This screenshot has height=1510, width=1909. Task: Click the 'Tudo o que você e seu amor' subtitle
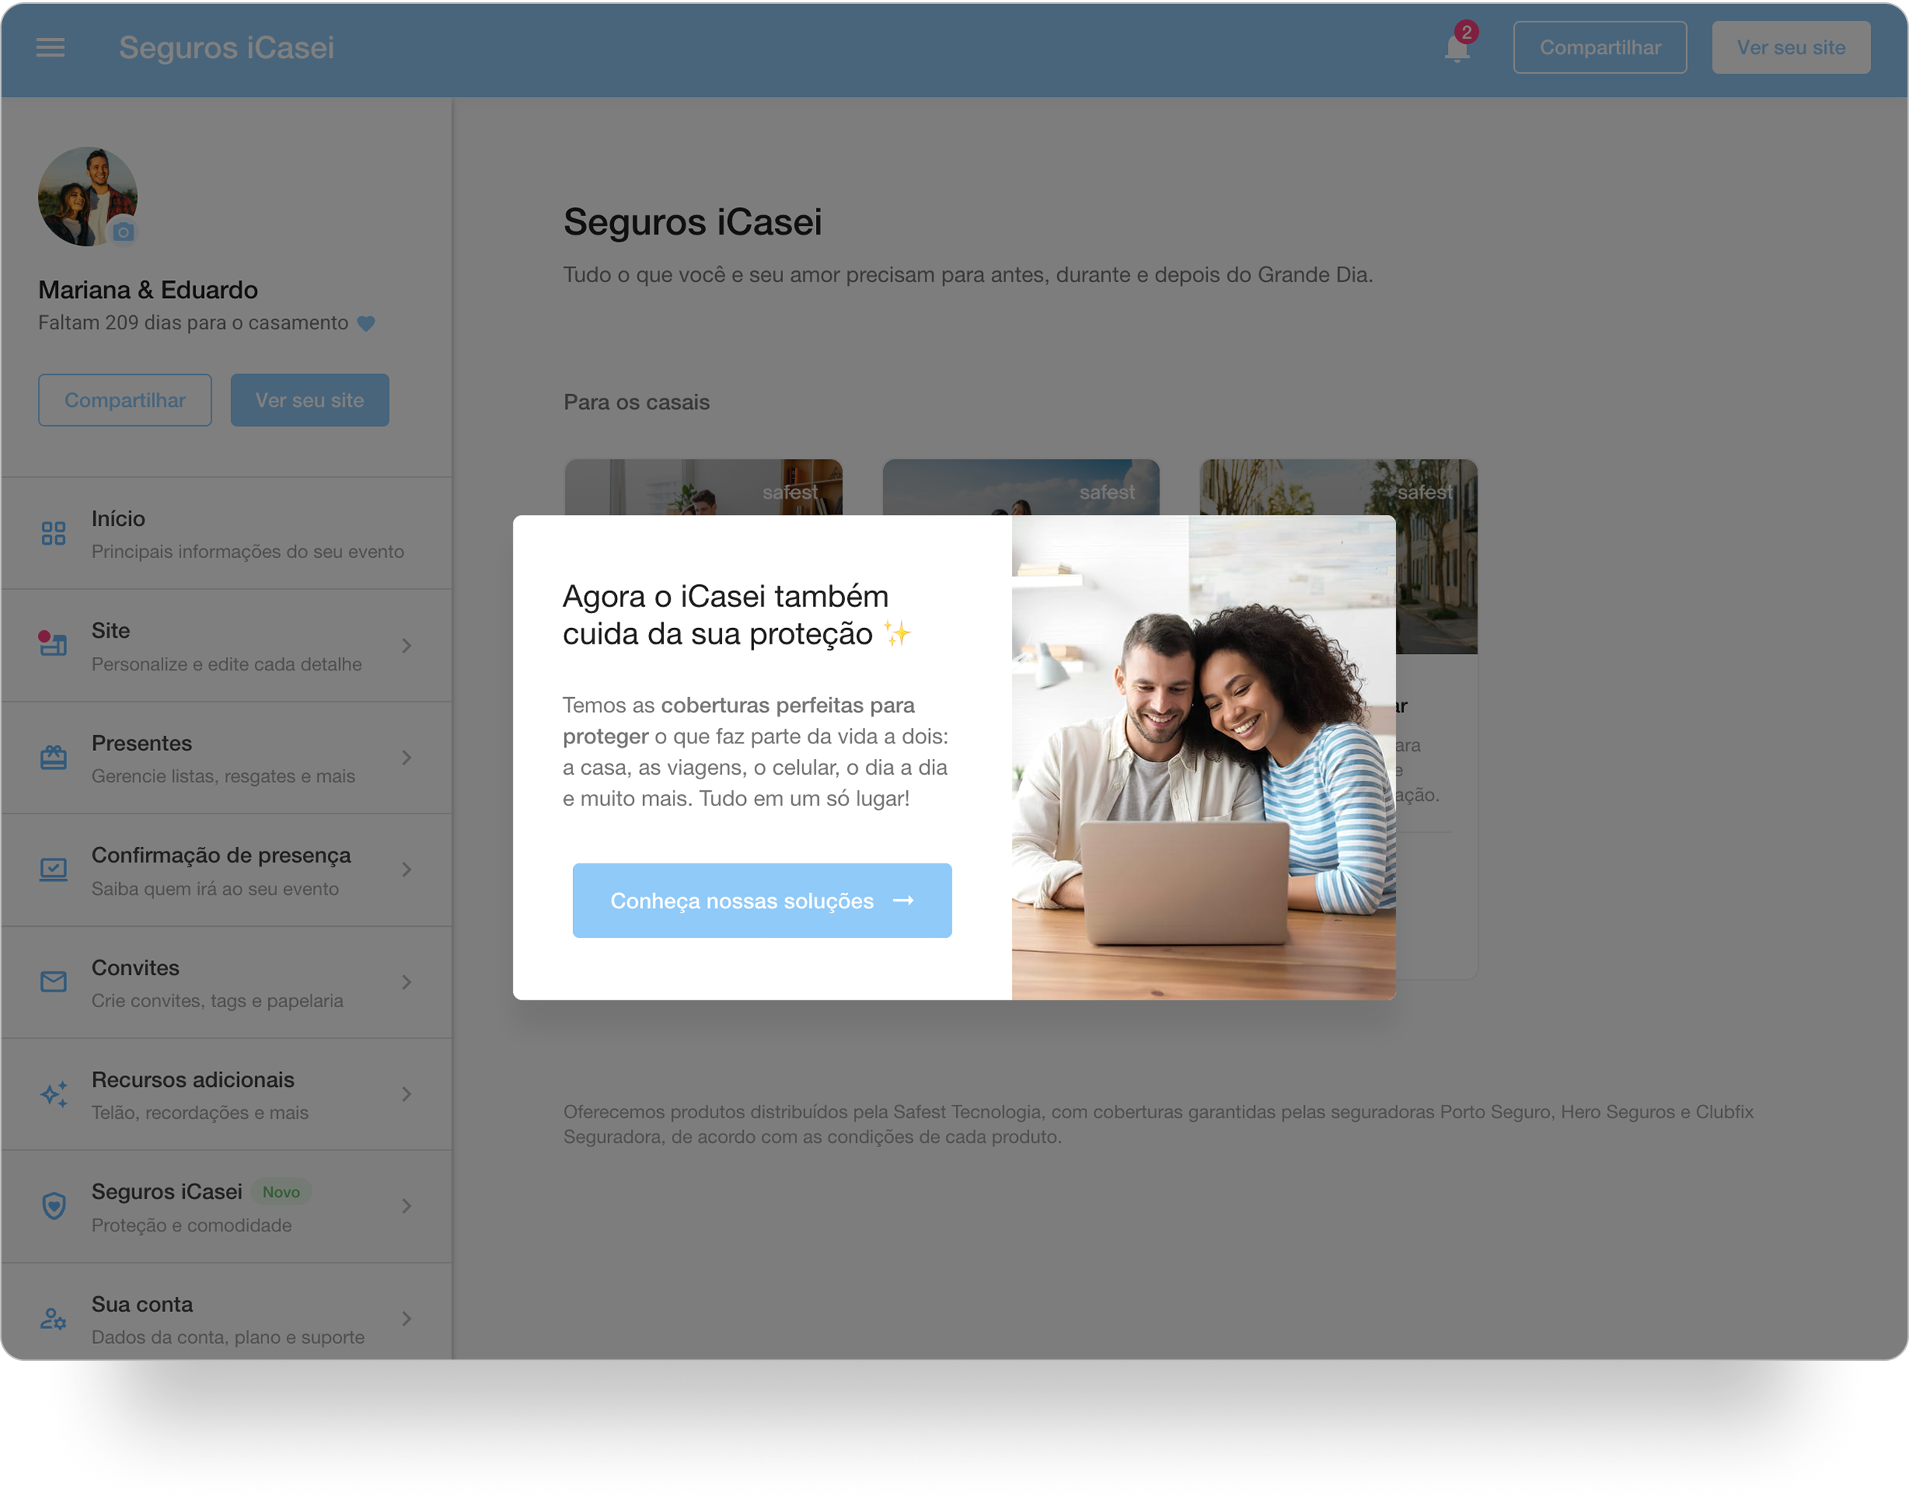pyautogui.click(x=968, y=275)
